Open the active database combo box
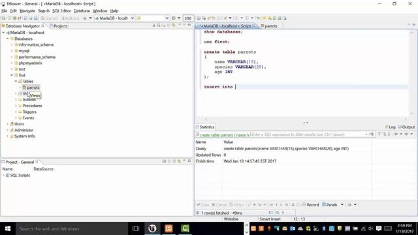 point(153,18)
